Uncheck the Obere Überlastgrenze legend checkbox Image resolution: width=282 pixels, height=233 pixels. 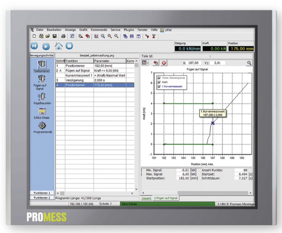(x=159, y=78)
